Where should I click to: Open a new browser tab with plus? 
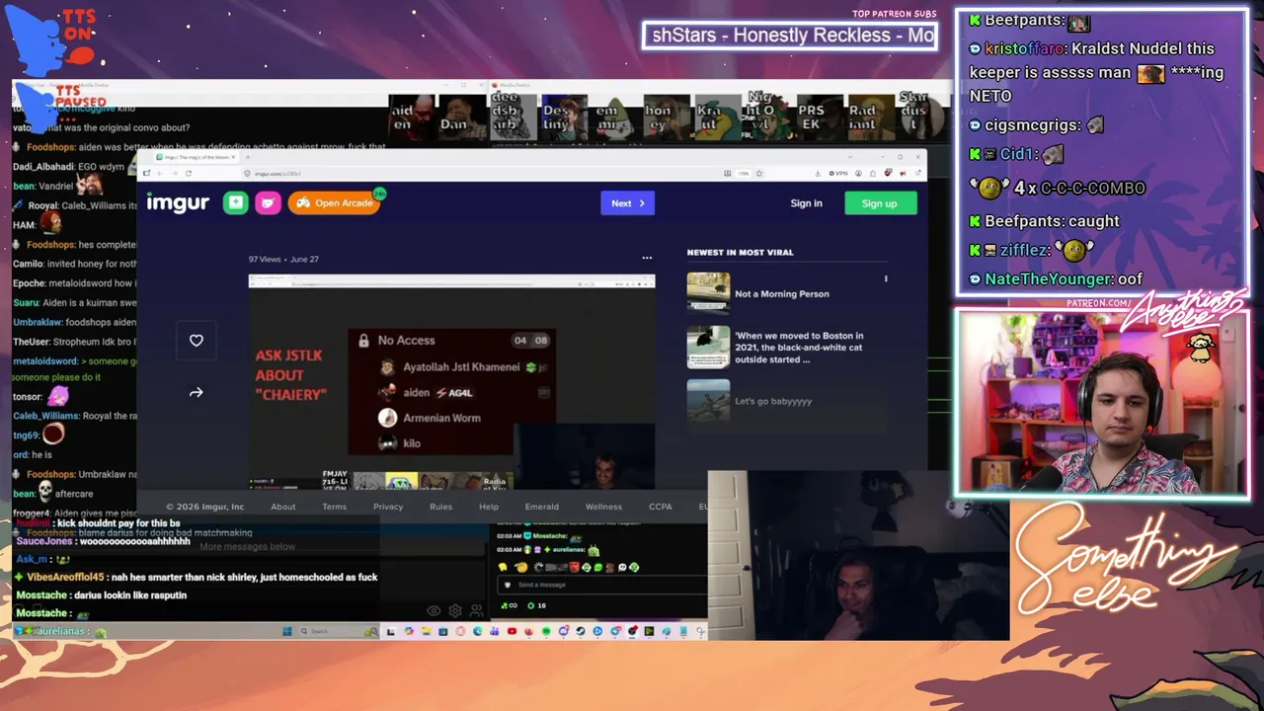coord(248,157)
